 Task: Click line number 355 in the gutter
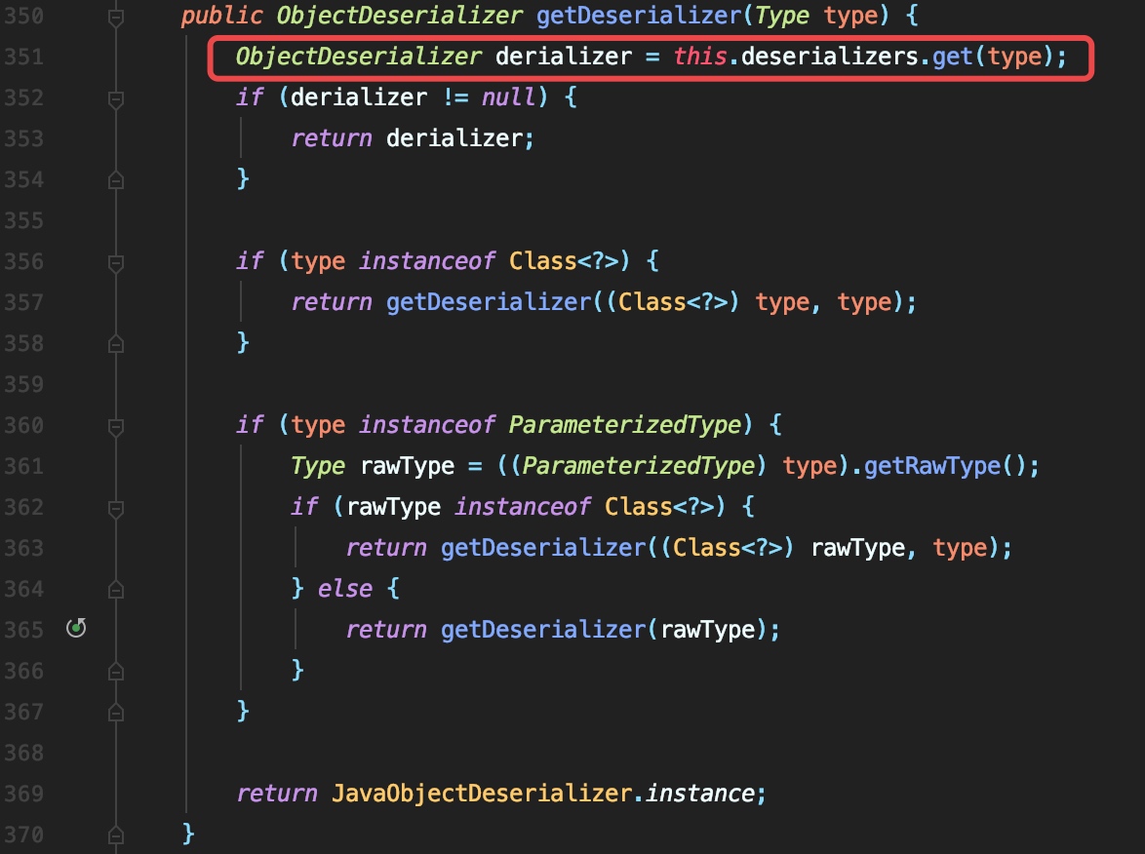pos(24,220)
